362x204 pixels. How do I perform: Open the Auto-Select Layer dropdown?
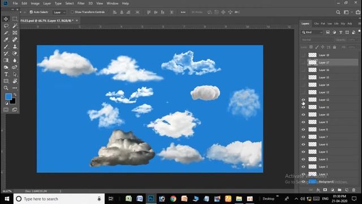pyautogui.click(x=59, y=12)
